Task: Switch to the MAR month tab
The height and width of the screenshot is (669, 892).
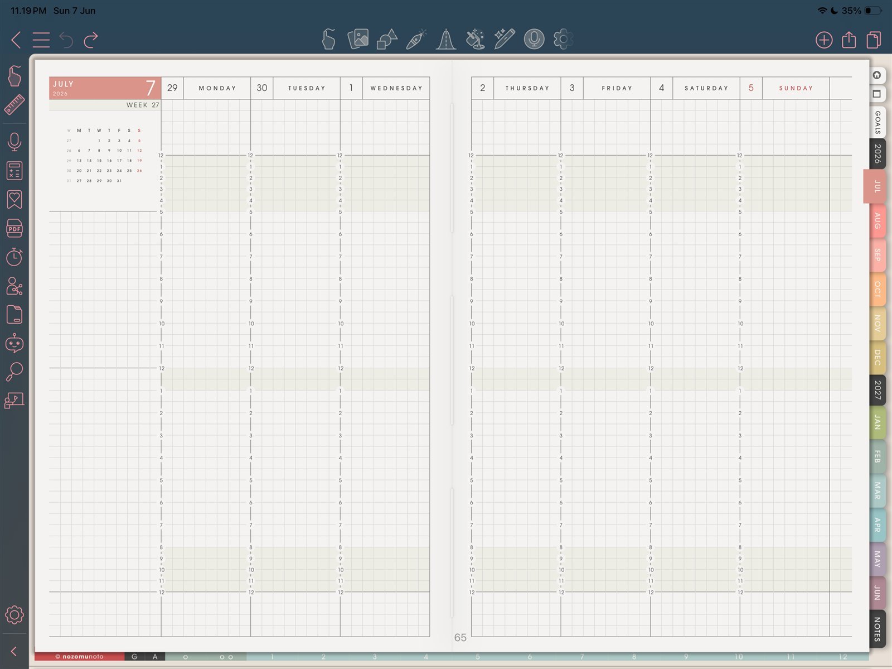Action: click(878, 490)
